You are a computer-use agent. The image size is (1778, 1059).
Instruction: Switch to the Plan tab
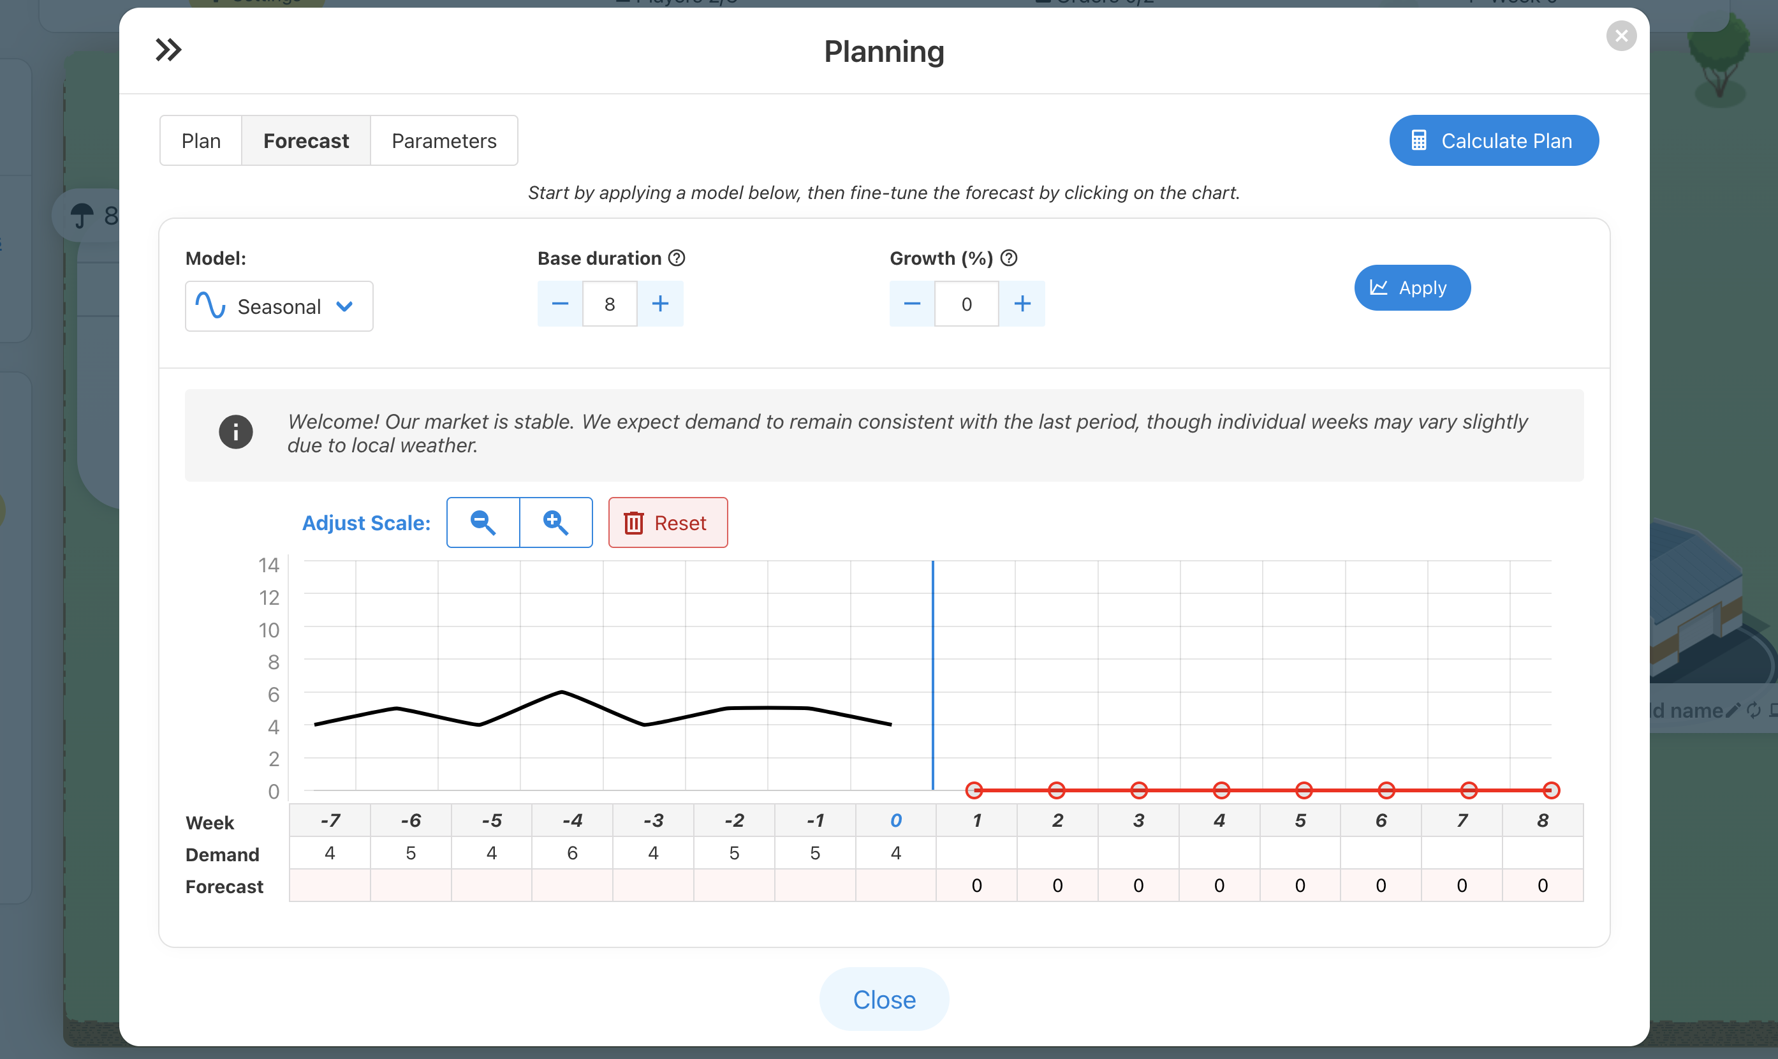click(x=201, y=140)
